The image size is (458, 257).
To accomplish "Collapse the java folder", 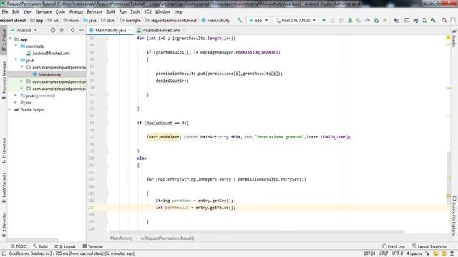I will click(16, 60).
